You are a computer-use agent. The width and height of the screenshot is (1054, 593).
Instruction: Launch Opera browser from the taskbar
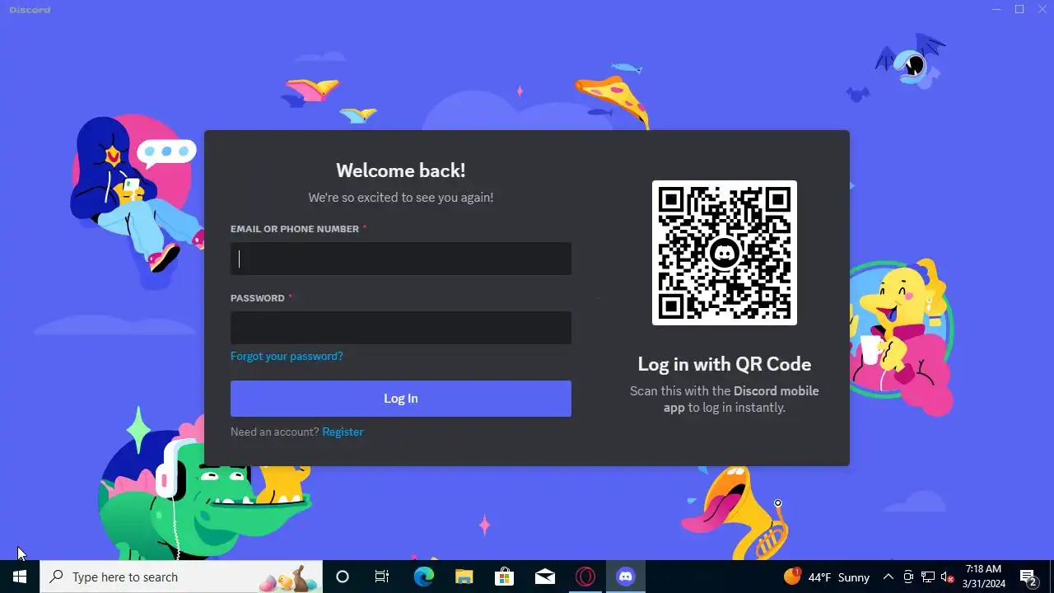585,577
